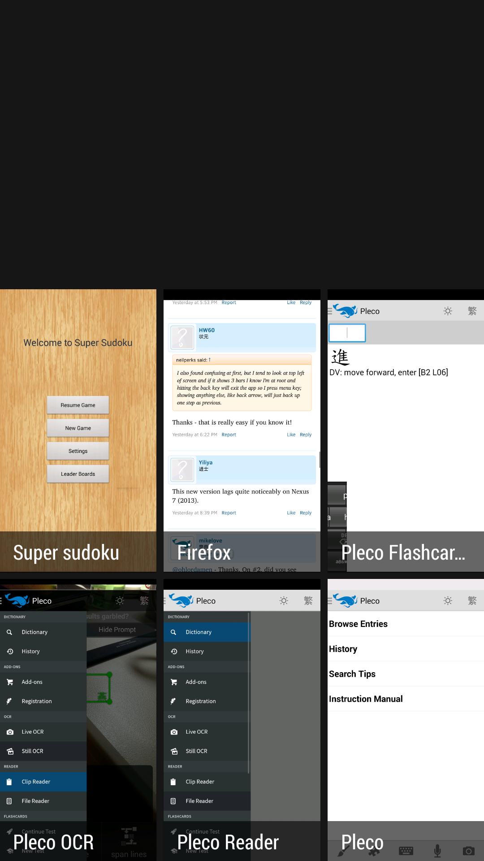This screenshot has width=484, height=861.
Task: Tap Clip Reader clipboard icon in Pleco OCR drawer
Action: (x=9, y=782)
